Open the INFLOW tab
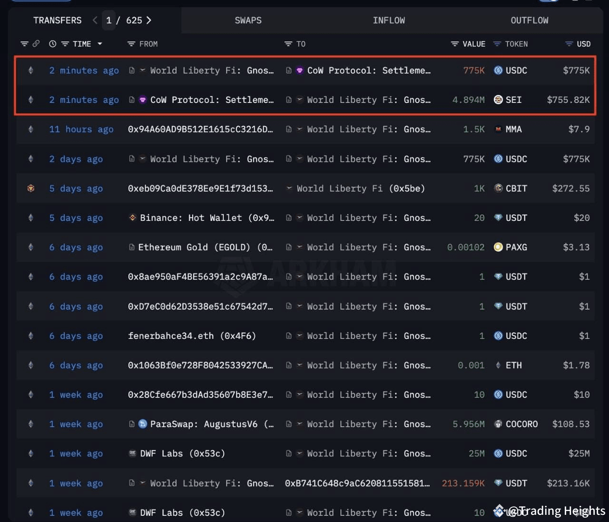This screenshot has width=609, height=522. click(x=389, y=20)
